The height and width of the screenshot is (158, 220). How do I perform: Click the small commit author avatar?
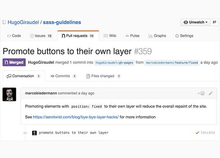34,133
